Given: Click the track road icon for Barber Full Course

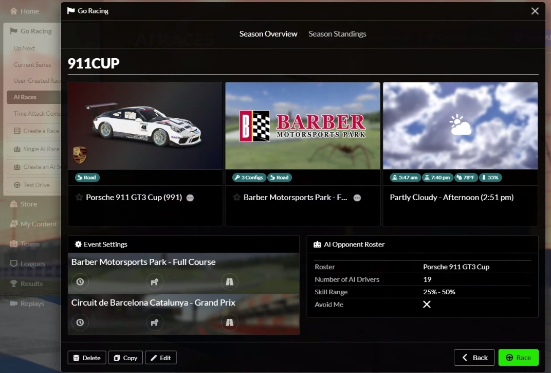Looking at the screenshot, I should tap(229, 282).
